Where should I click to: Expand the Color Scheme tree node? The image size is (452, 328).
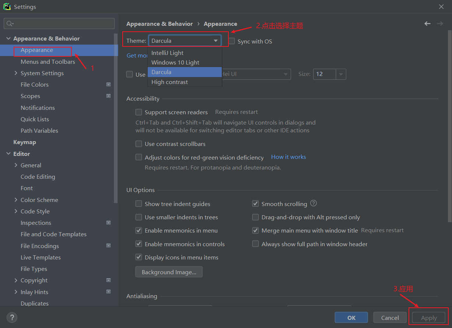pos(16,200)
